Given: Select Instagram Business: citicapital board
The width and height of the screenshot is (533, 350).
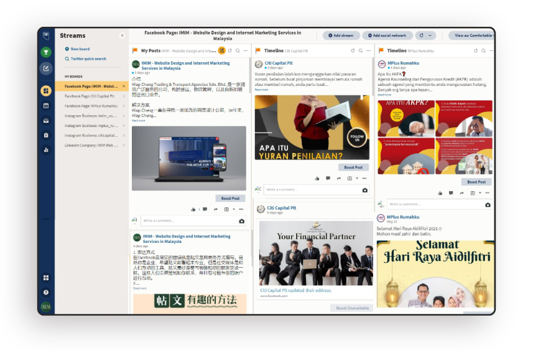Looking at the screenshot, I should [91, 136].
